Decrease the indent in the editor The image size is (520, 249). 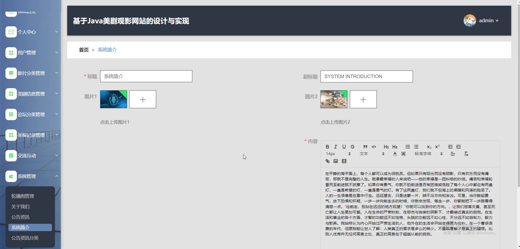tap(450, 147)
